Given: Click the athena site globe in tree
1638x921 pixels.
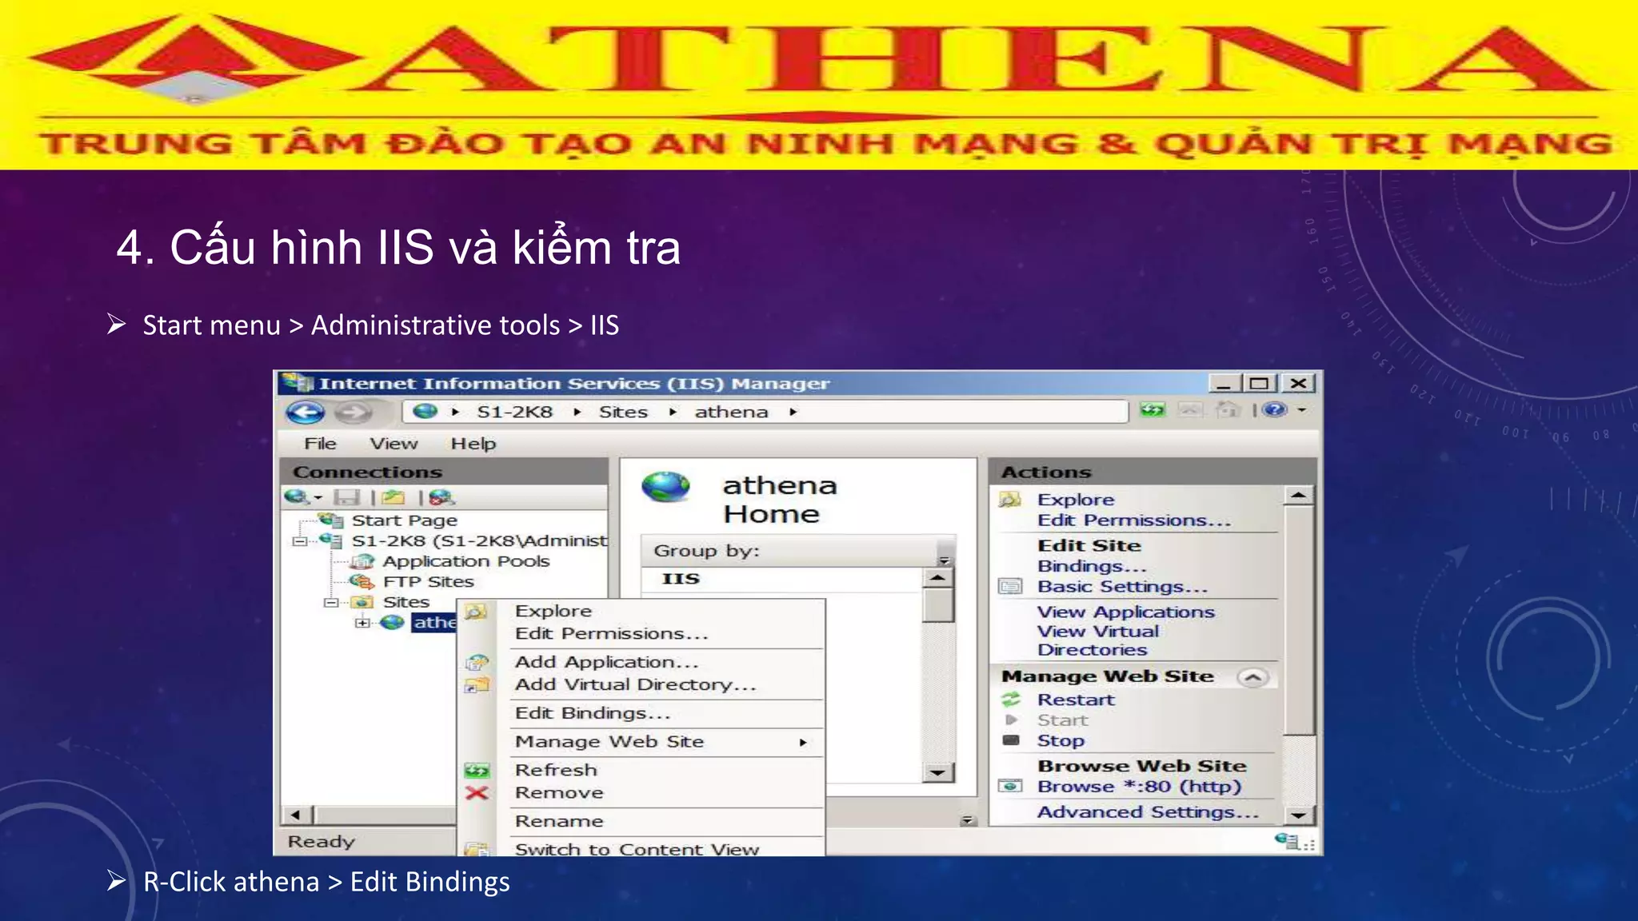Looking at the screenshot, I should [x=392, y=622].
